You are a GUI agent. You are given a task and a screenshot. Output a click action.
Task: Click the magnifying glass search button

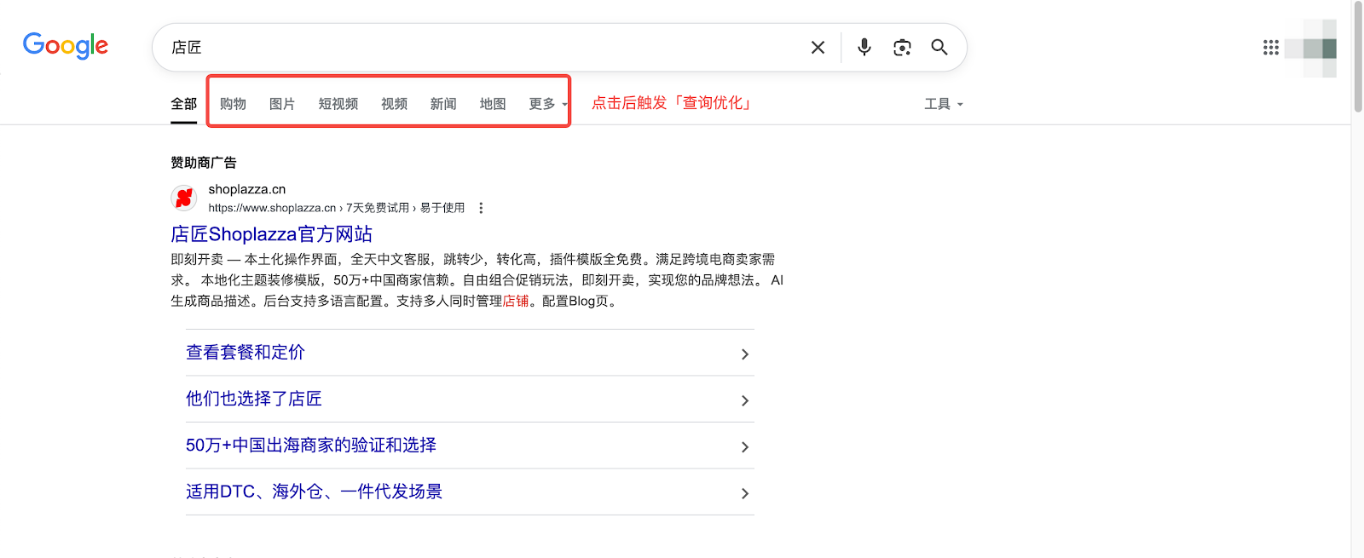(x=939, y=47)
